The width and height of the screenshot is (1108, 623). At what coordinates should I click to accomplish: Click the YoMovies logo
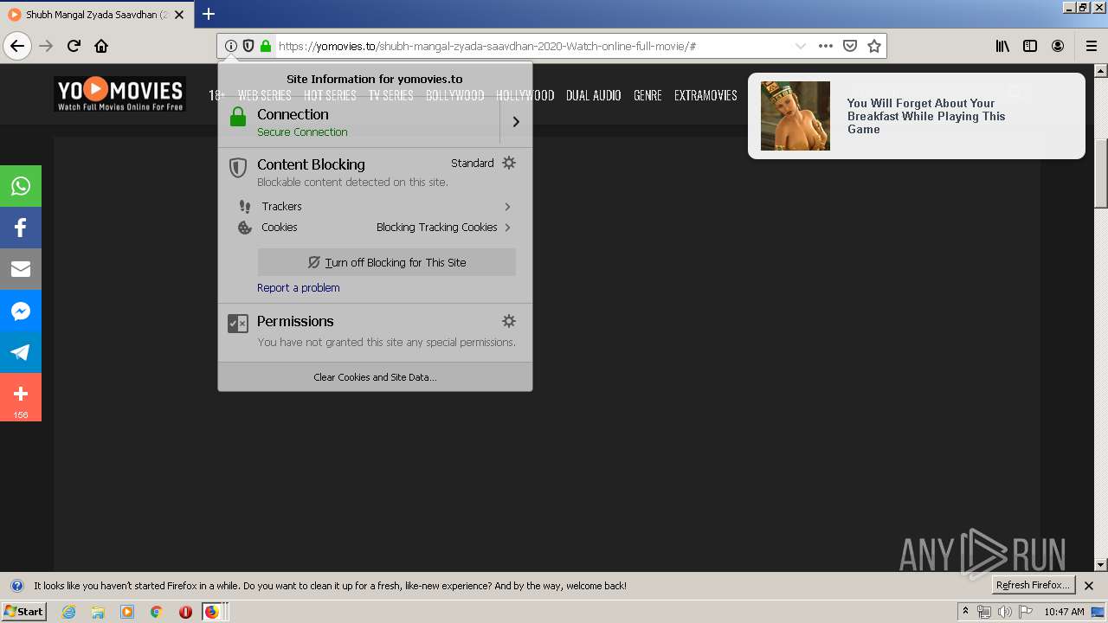click(x=120, y=94)
